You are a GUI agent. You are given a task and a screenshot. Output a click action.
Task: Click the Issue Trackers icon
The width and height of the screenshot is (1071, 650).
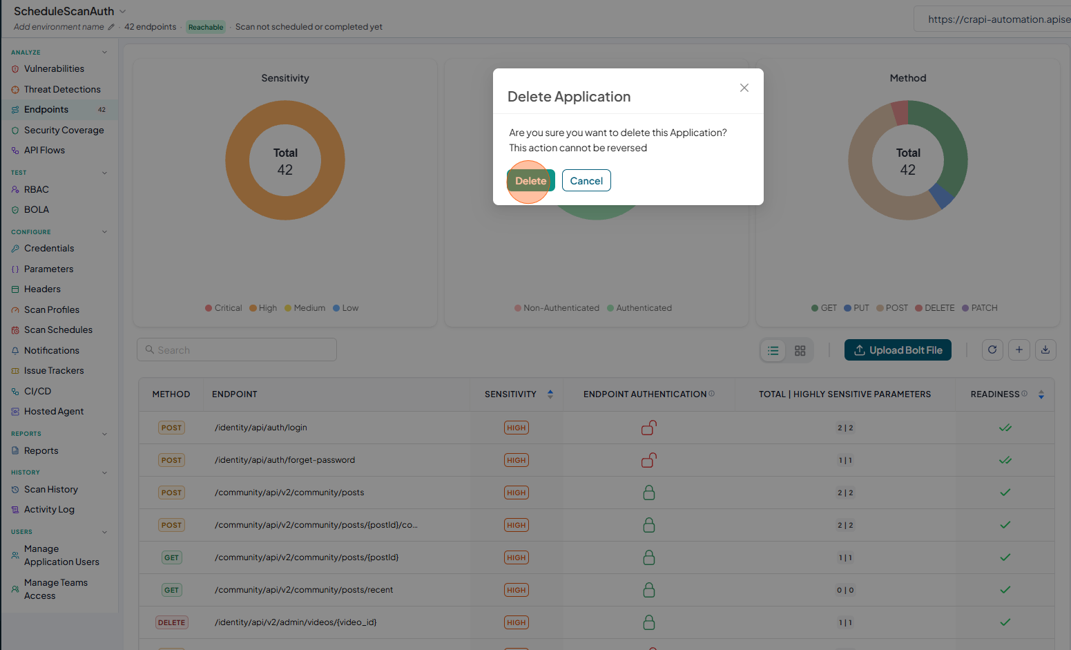point(15,371)
